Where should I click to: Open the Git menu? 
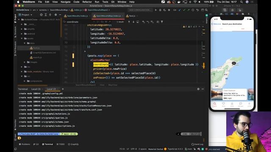tap(113, 2)
